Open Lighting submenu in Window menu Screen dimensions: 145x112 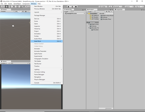click(47, 70)
